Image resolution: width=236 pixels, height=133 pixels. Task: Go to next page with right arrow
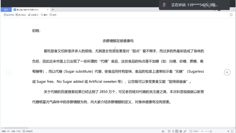[227, 72]
